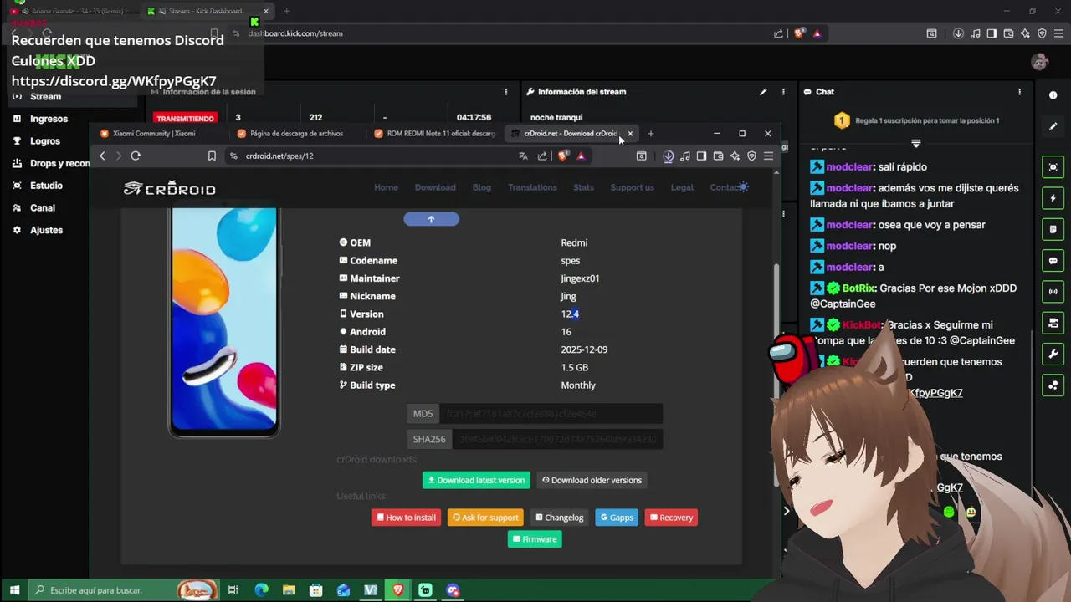Open How to install link
This screenshot has height=602, width=1071.
point(406,518)
